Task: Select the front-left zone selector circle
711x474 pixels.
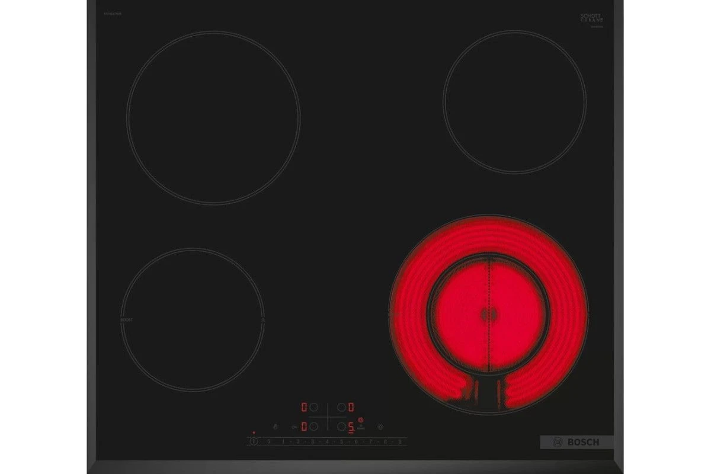Action: [314, 425]
